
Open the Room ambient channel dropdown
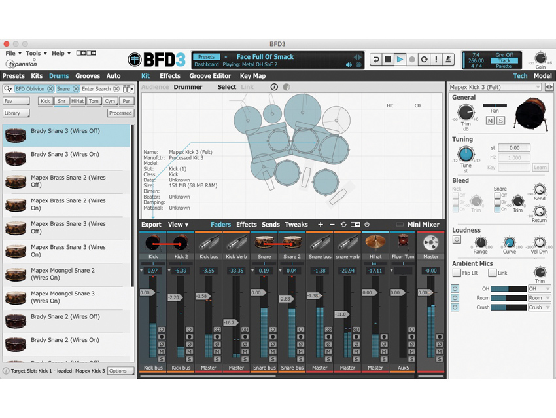click(x=540, y=298)
